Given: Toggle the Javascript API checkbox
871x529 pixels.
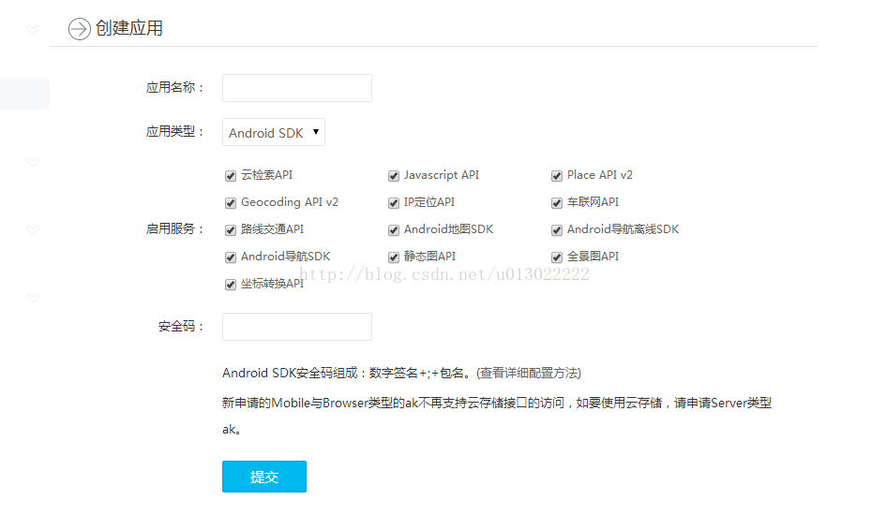Looking at the screenshot, I should point(394,176).
